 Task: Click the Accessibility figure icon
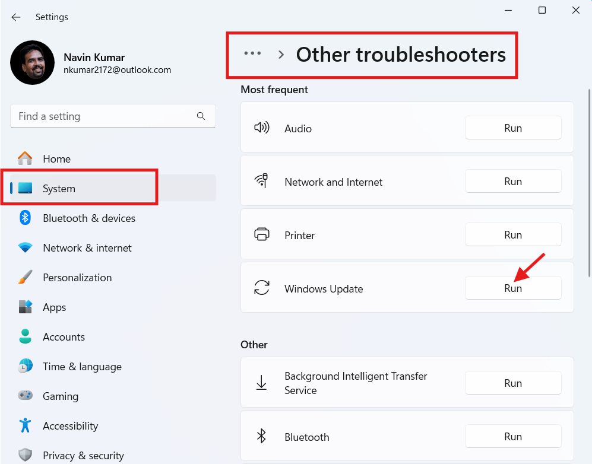pos(25,425)
